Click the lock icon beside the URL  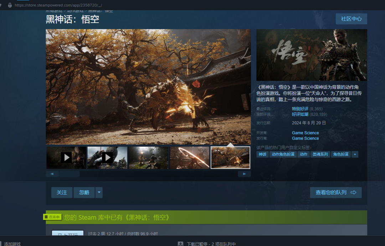pos(10,5)
